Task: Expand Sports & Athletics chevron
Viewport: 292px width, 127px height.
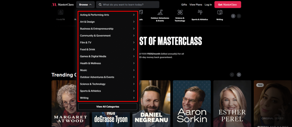Action: pyautogui.click(x=134, y=91)
